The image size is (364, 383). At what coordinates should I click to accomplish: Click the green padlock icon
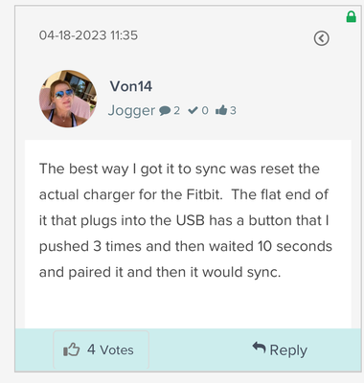(x=352, y=16)
